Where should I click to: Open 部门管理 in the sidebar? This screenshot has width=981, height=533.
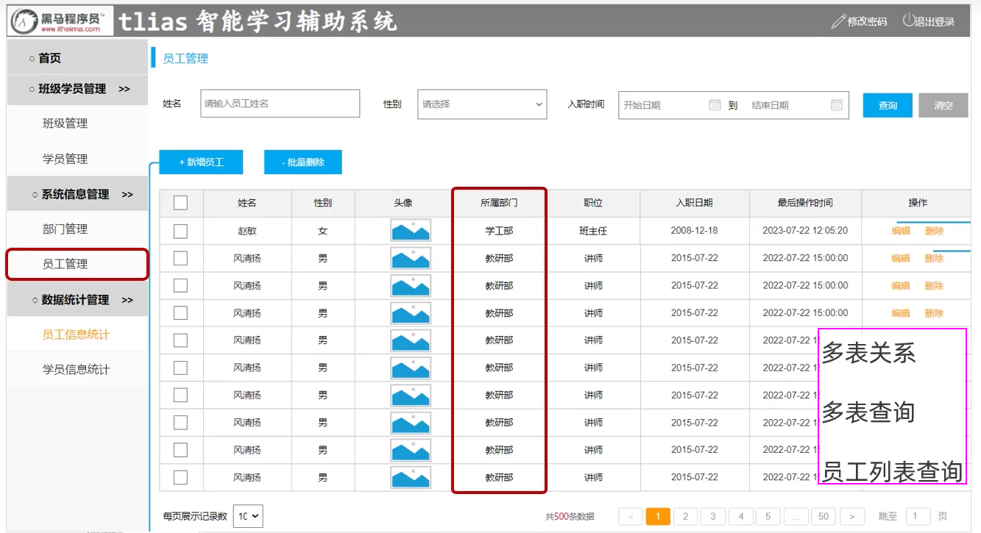tap(65, 229)
